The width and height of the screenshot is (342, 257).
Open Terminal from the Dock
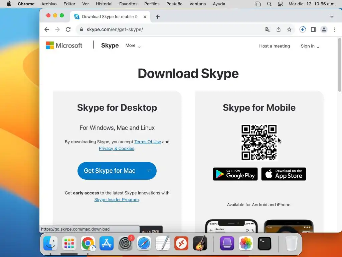tap(265, 243)
